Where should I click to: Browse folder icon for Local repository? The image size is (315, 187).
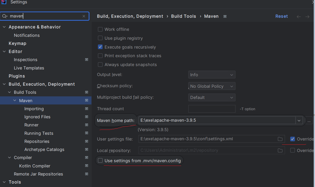[280, 150]
